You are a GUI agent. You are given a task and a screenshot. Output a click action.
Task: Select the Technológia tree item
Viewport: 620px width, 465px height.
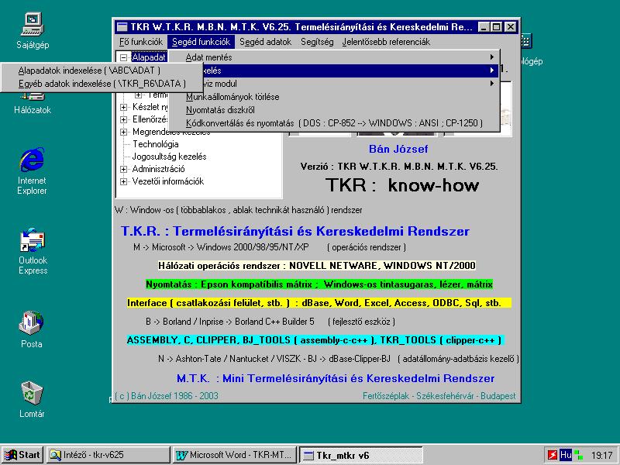156,144
